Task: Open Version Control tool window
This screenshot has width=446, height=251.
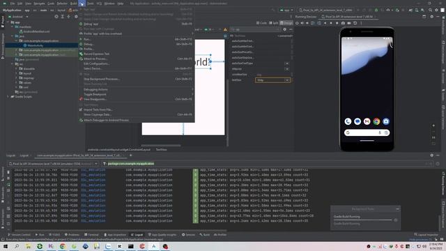Action: click(x=19, y=235)
